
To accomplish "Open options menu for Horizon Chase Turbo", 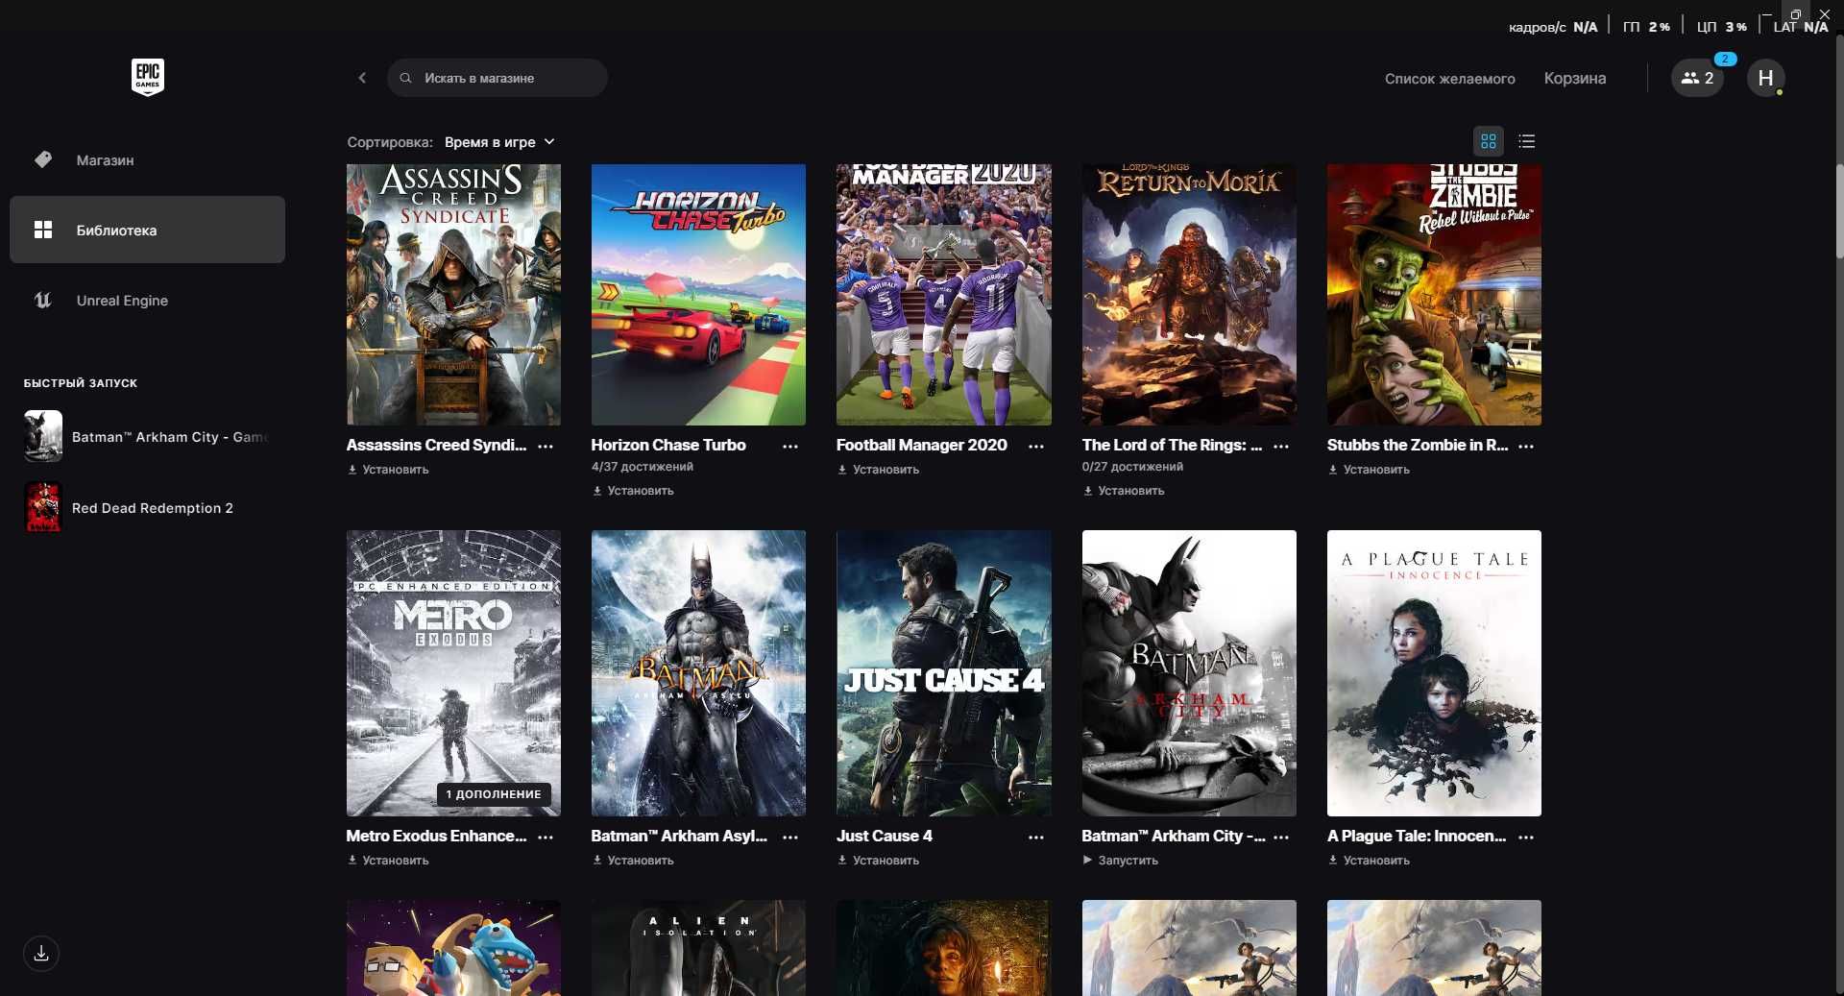I will 790,447.
